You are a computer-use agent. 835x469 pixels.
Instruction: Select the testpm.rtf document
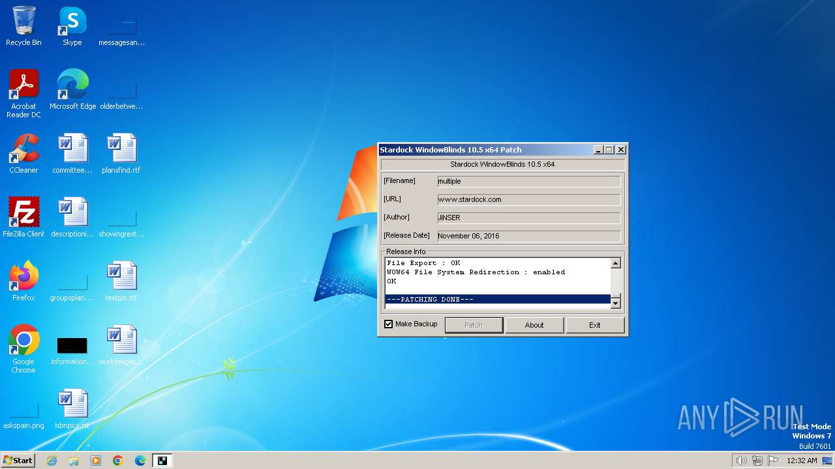[x=121, y=281]
